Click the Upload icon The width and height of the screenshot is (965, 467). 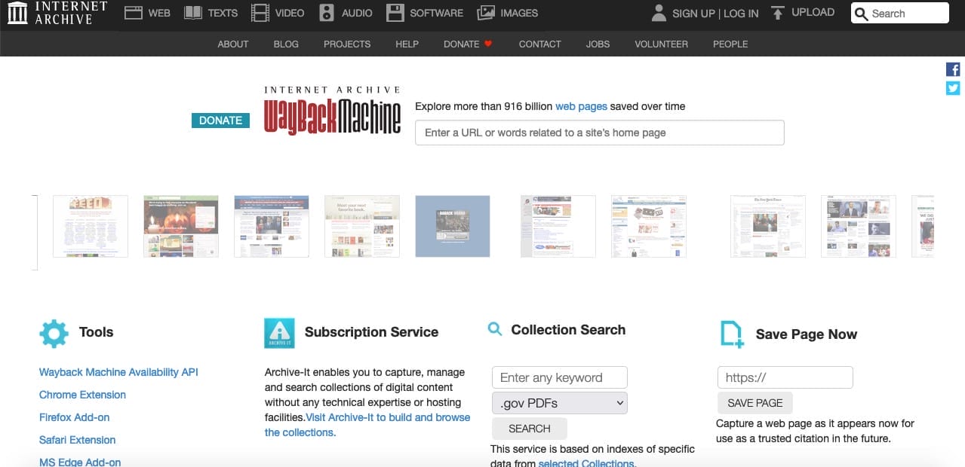pos(777,12)
